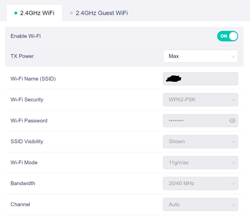Turn off the Enable Wi-Fi switch

tap(227, 36)
